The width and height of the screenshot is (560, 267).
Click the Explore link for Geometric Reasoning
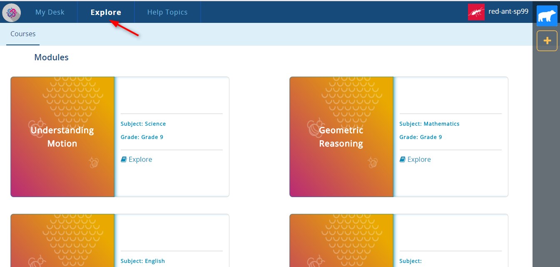point(419,159)
